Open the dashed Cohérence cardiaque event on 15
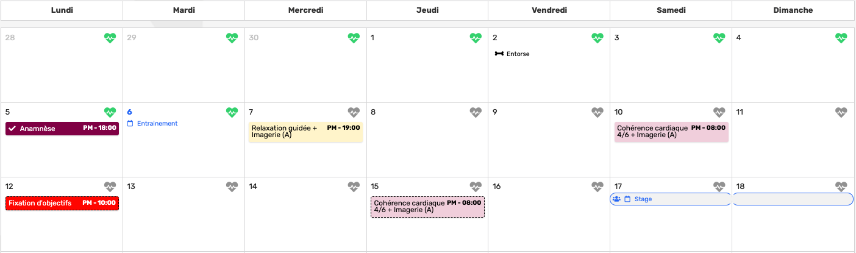This screenshot has height=253, width=856. (x=428, y=207)
